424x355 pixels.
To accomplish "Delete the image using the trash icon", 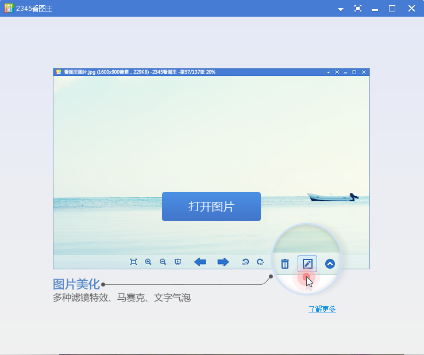I will click(x=285, y=264).
